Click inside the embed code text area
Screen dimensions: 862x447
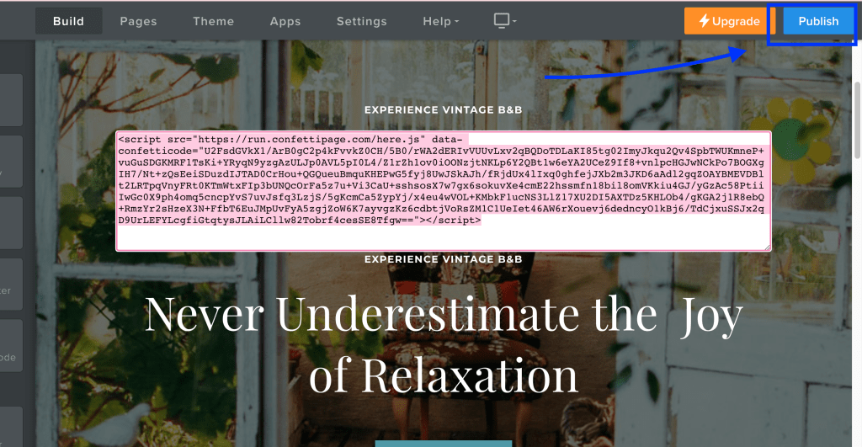click(x=443, y=191)
